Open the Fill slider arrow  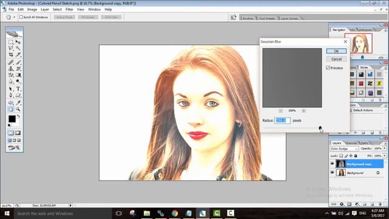pyautogui.click(x=385, y=156)
